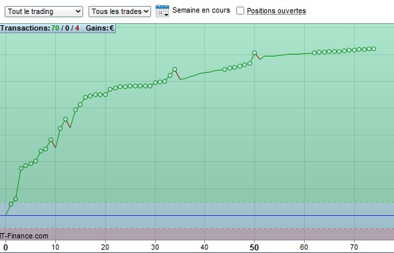Click the x-axis label '20'
The width and height of the screenshot is (394, 253).
pyautogui.click(x=105, y=247)
